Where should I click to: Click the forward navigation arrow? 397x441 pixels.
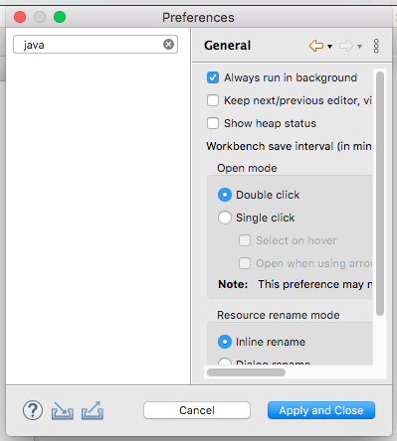pyautogui.click(x=346, y=46)
